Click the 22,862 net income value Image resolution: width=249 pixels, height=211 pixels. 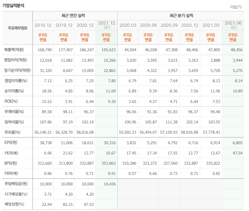(x=110, y=71)
